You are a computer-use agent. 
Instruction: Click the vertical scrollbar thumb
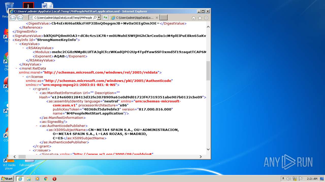click(208, 71)
